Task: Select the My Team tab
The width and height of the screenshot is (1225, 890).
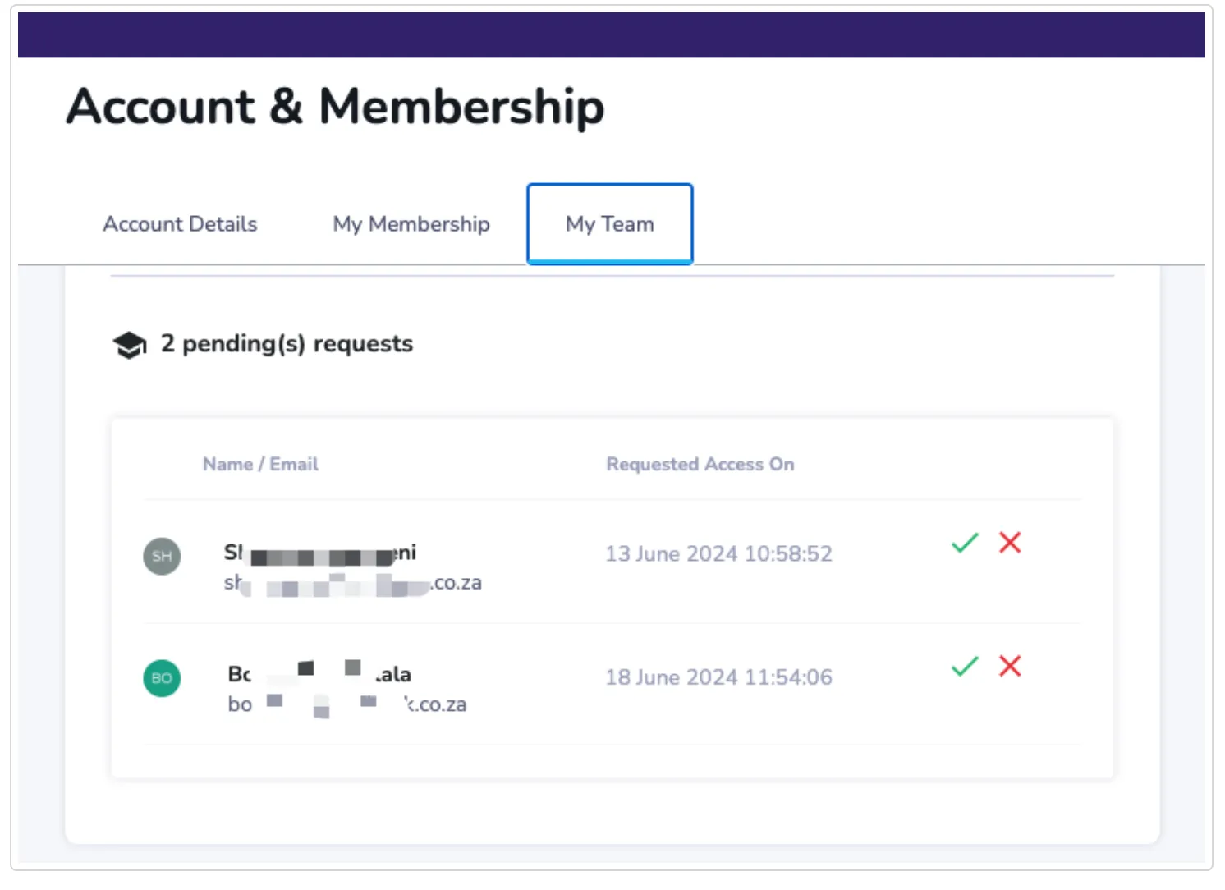Action: click(609, 224)
